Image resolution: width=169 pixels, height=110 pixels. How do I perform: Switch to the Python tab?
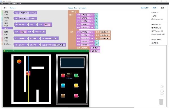tap(13, 8)
